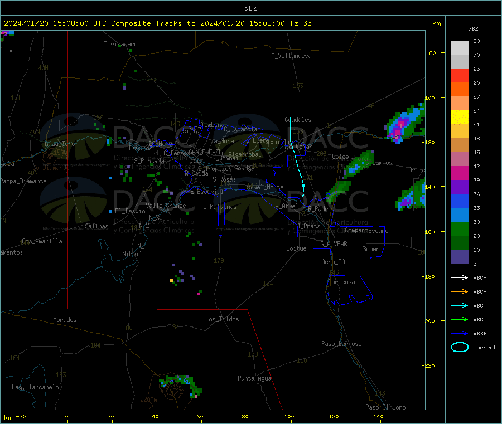Click the Soitue map label
Viewport: 502px width, 424px height.
click(296, 248)
